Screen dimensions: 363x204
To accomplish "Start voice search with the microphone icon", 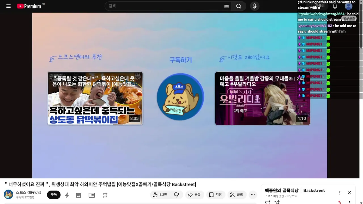I will (x=255, y=6).
